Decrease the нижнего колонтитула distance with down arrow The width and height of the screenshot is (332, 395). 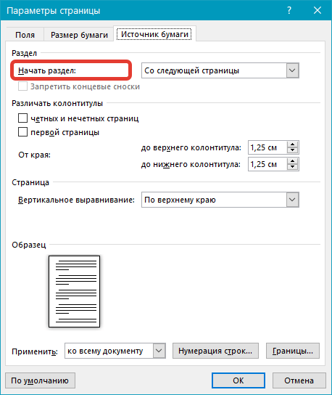point(293,167)
